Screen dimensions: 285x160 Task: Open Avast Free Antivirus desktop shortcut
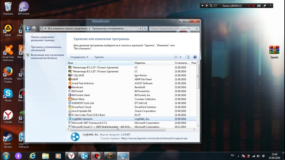click(8, 53)
